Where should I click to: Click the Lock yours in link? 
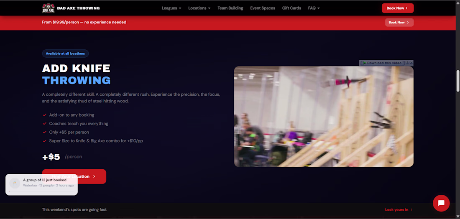click(x=399, y=210)
